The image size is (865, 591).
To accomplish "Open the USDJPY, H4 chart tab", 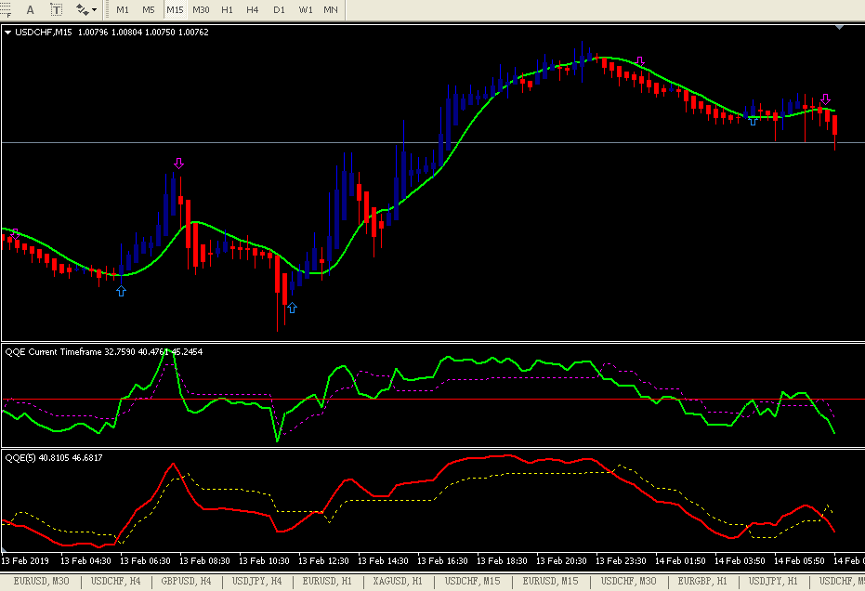I will point(256,581).
